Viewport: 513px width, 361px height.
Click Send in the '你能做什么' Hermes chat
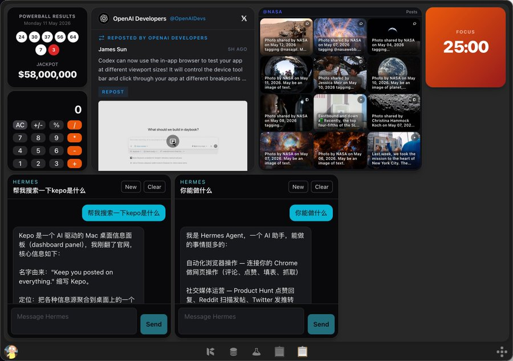(321, 324)
